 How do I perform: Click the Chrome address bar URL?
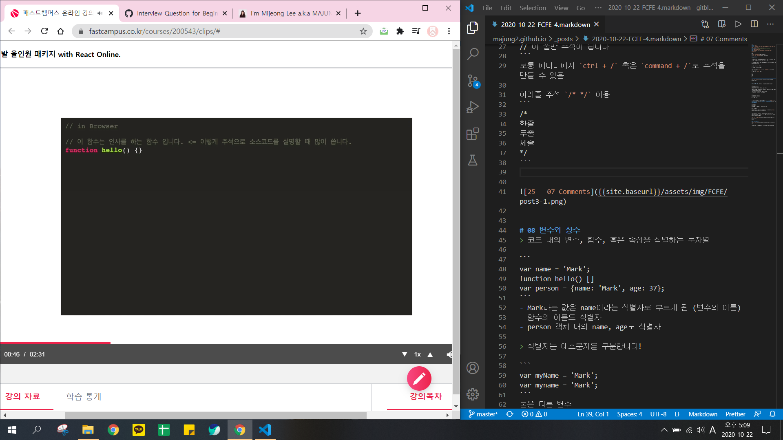point(154,31)
